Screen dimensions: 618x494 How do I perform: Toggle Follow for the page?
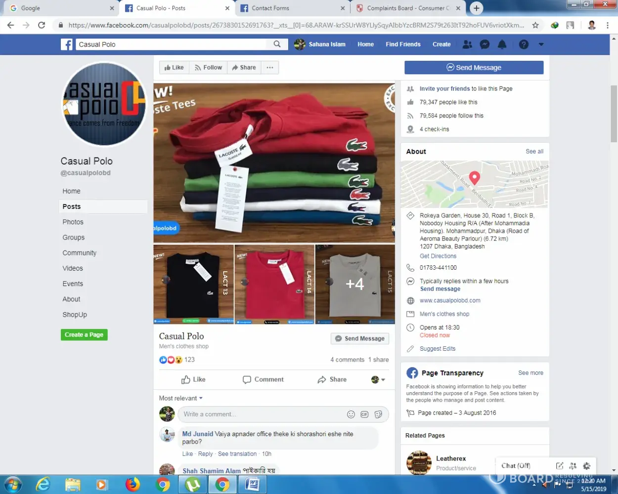click(x=208, y=68)
